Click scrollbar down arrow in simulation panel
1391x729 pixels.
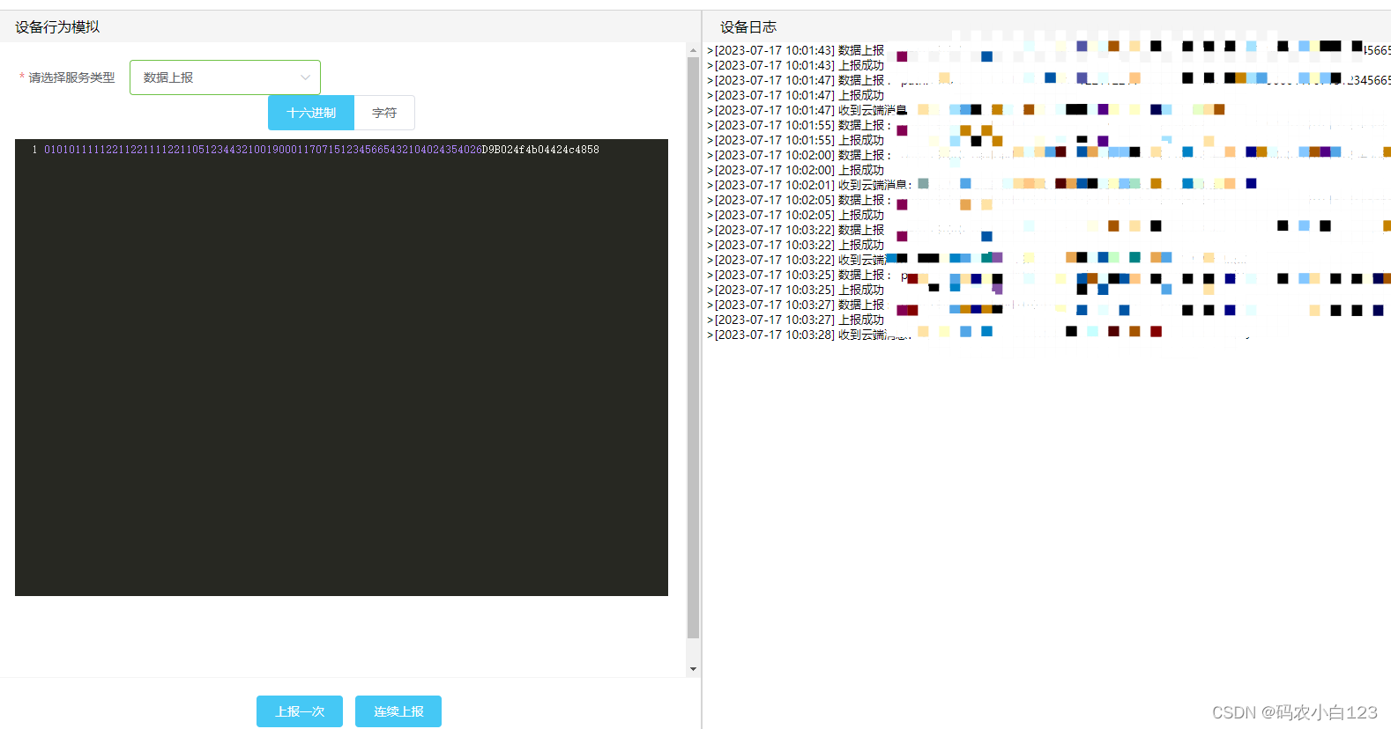(693, 669)
